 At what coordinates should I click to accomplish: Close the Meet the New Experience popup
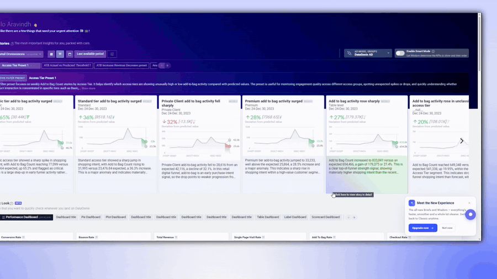(x=469, y=203)
